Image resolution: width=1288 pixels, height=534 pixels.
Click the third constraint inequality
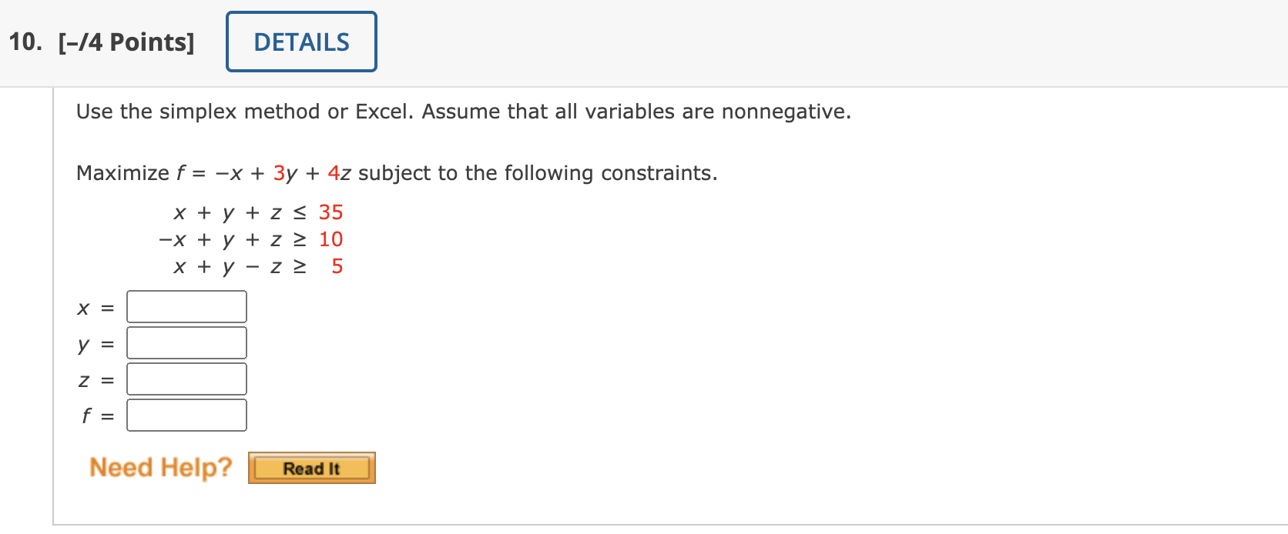(258, 266)
